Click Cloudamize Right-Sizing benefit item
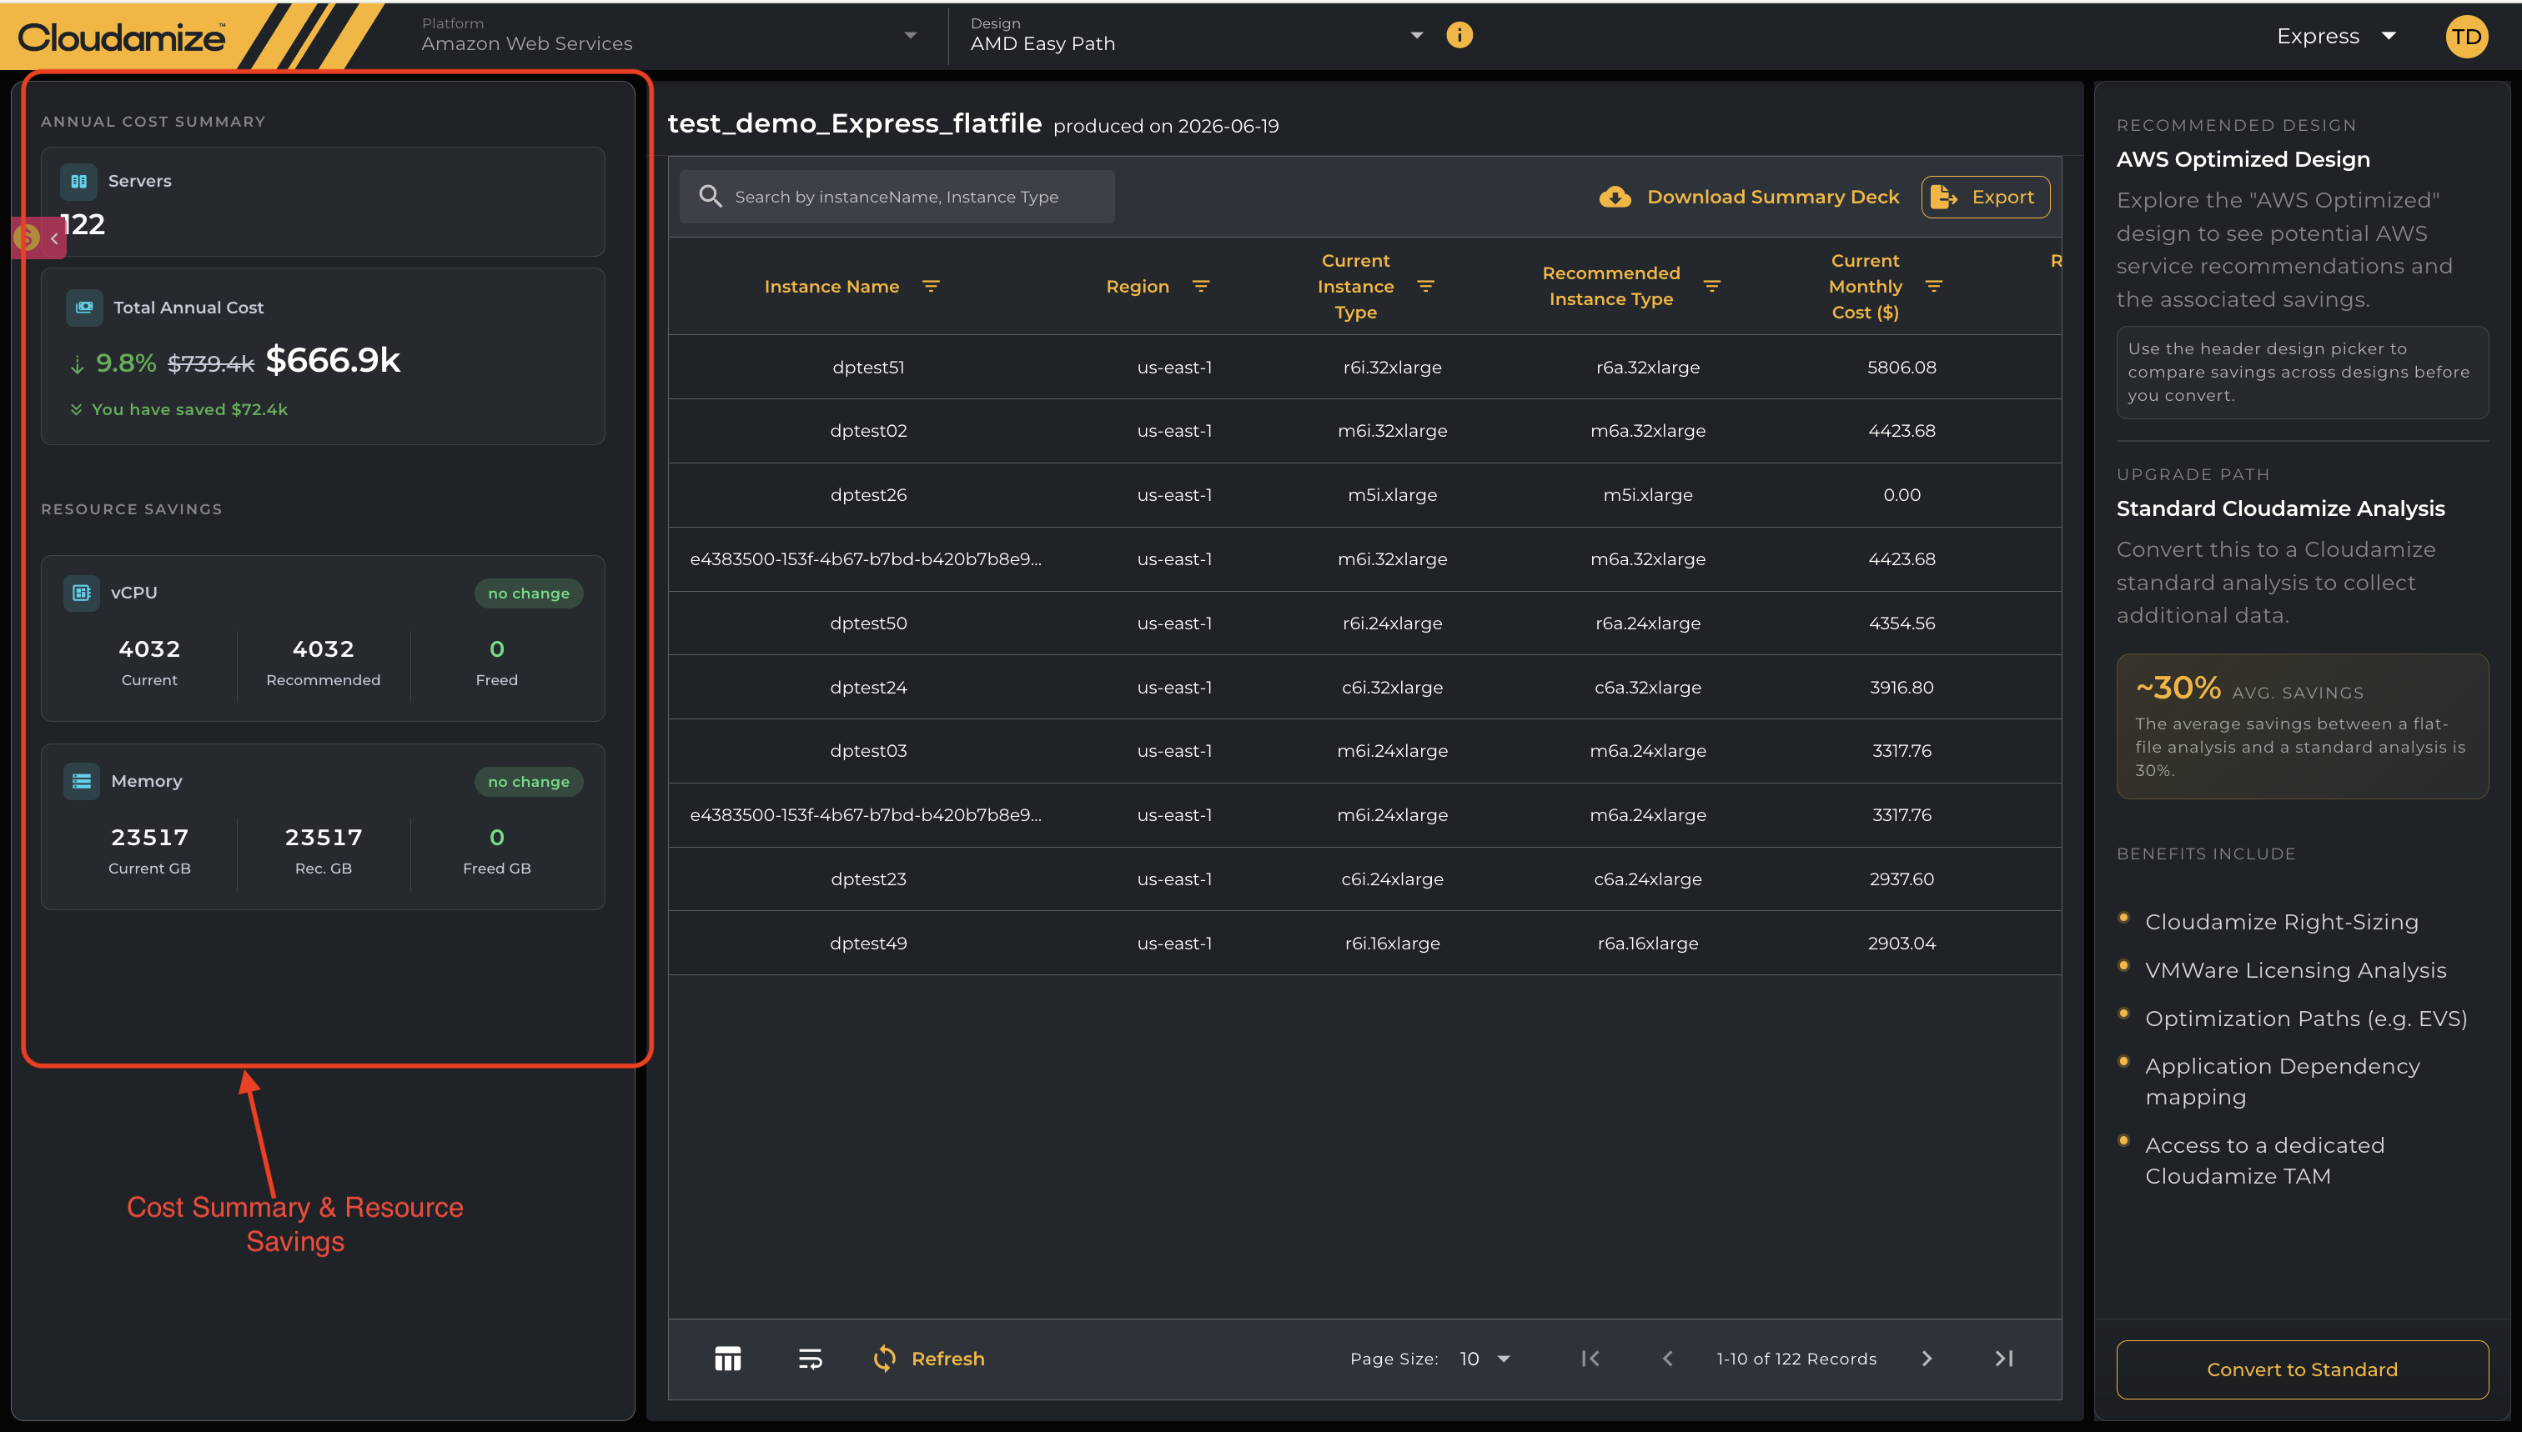Viewport: 2522px width, 1432px height. [2281, 922]
